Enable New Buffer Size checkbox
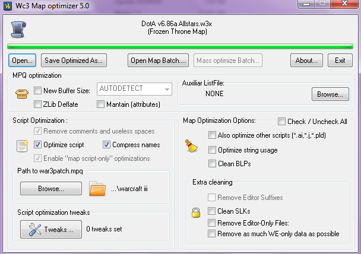 [x=37, y=90]
